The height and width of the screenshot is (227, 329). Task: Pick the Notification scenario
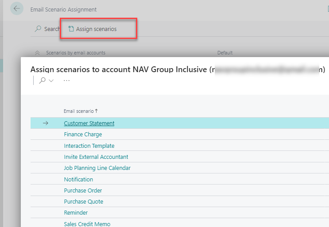pos(78,179)
